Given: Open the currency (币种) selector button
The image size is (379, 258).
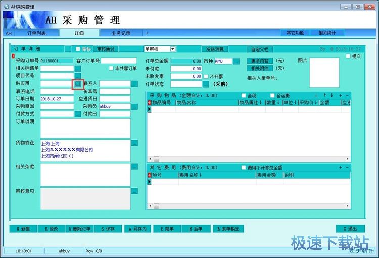Looking at the screenshot, I should [236, 61].
